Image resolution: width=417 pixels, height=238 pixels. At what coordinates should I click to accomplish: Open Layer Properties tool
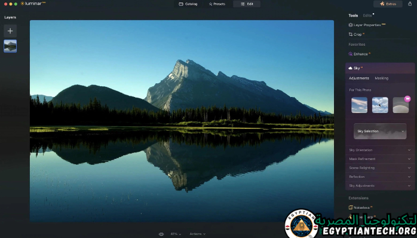pos(369,25)
